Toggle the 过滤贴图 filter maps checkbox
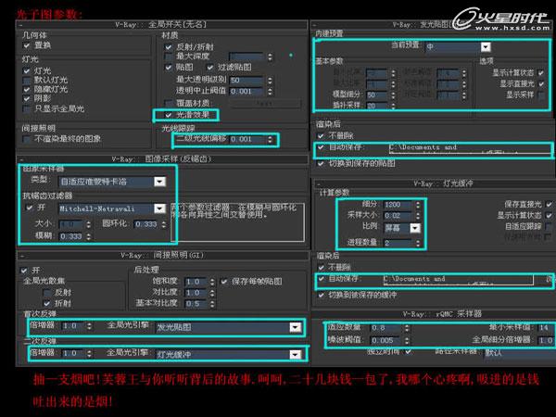 point(210,67)
